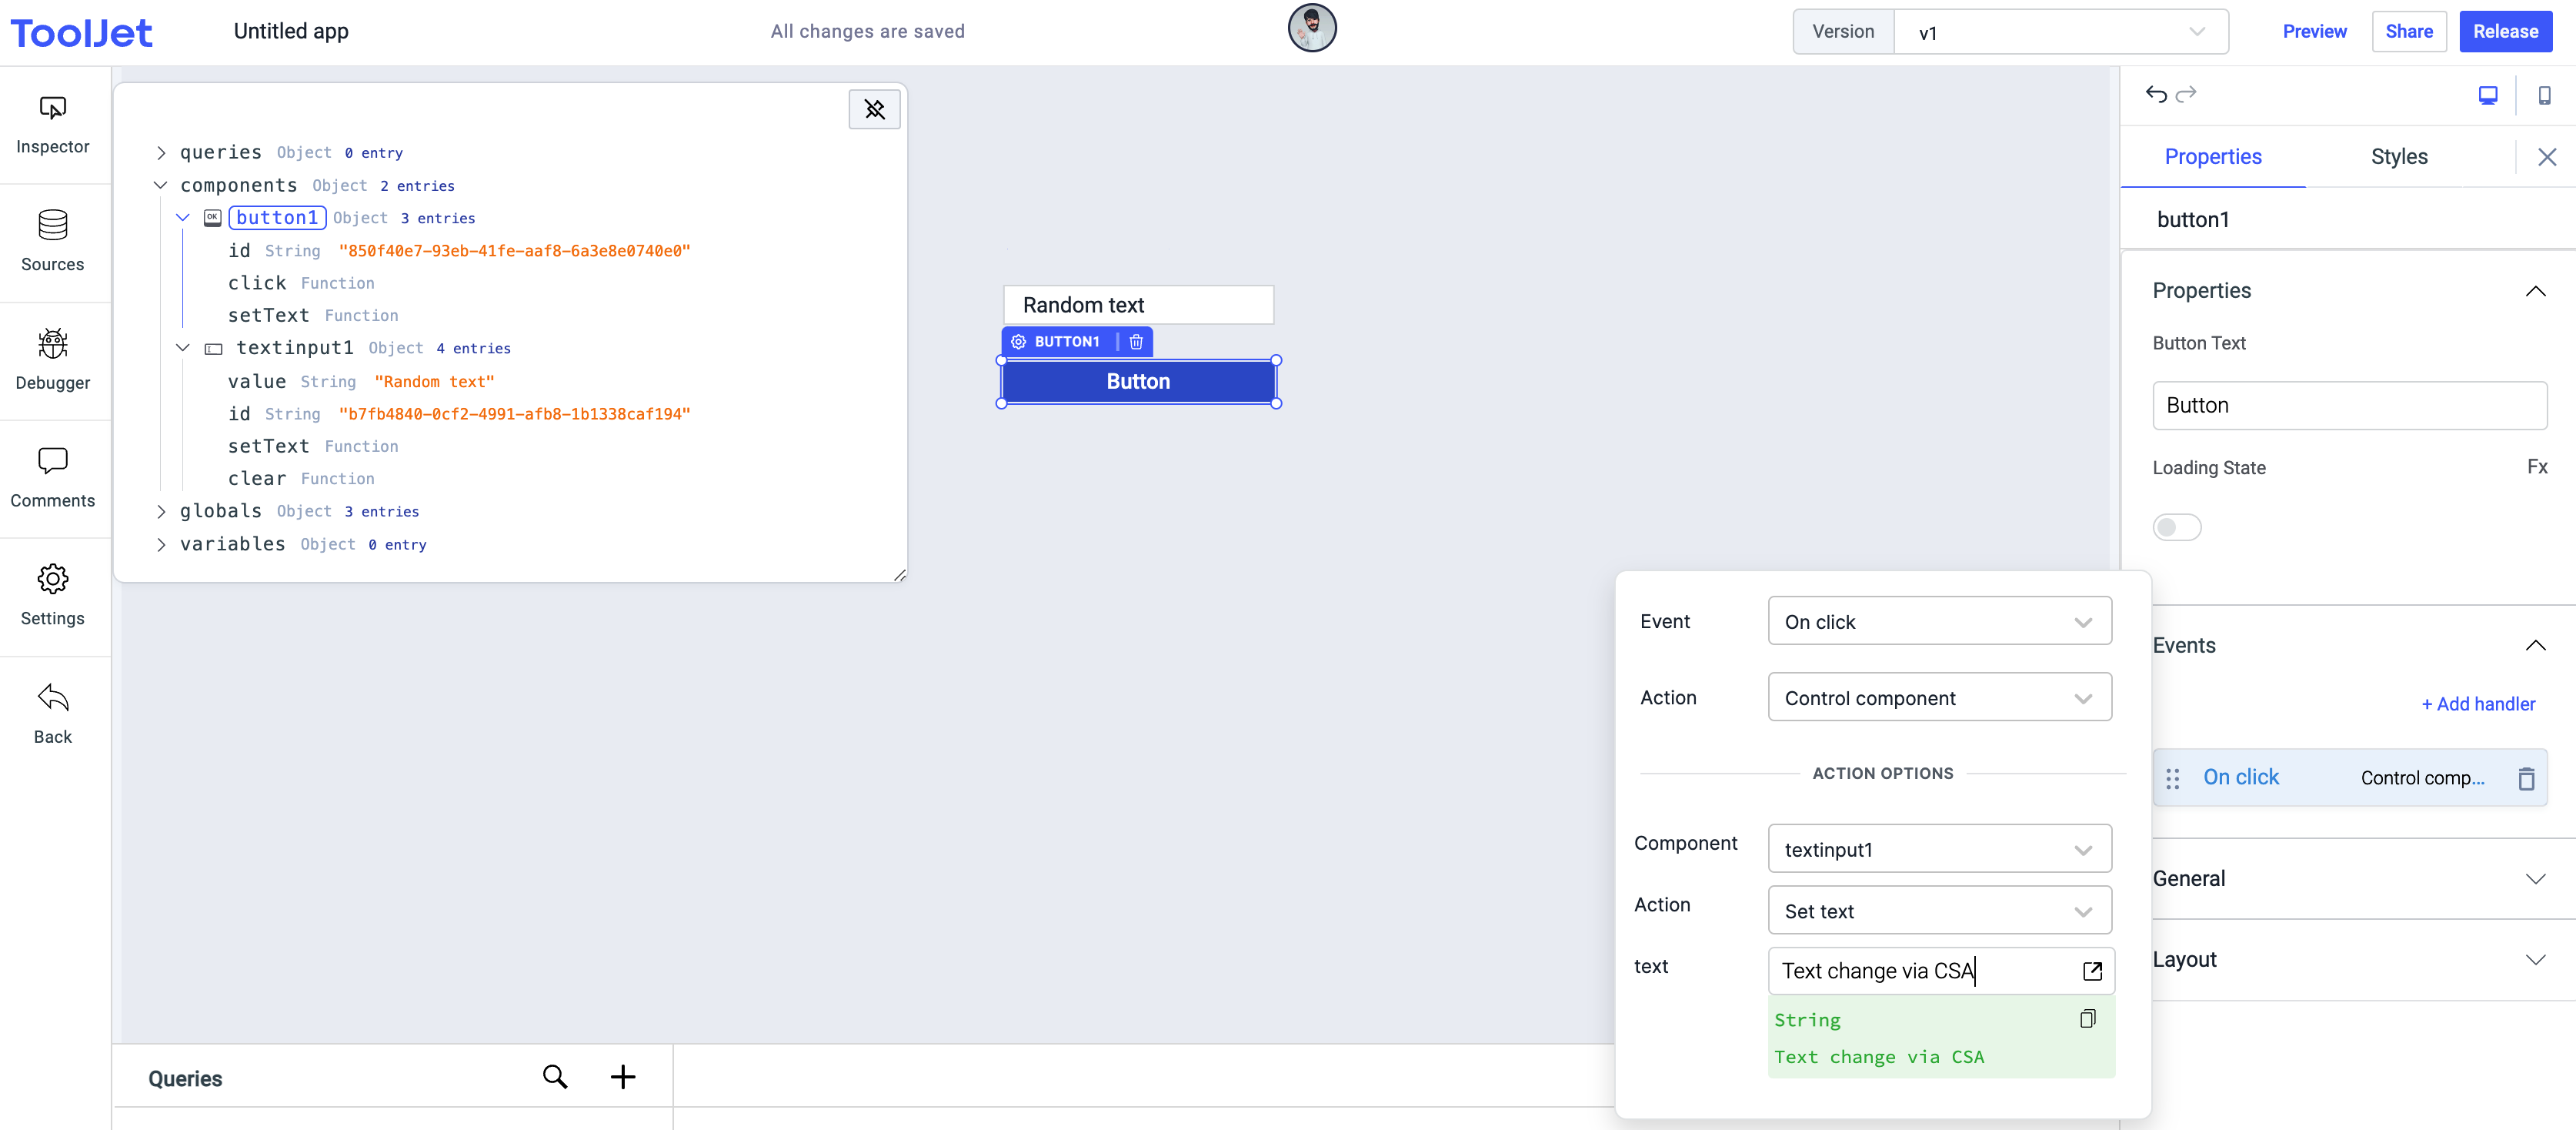Switch to desktop layout view

click(x=2487, y=95)
